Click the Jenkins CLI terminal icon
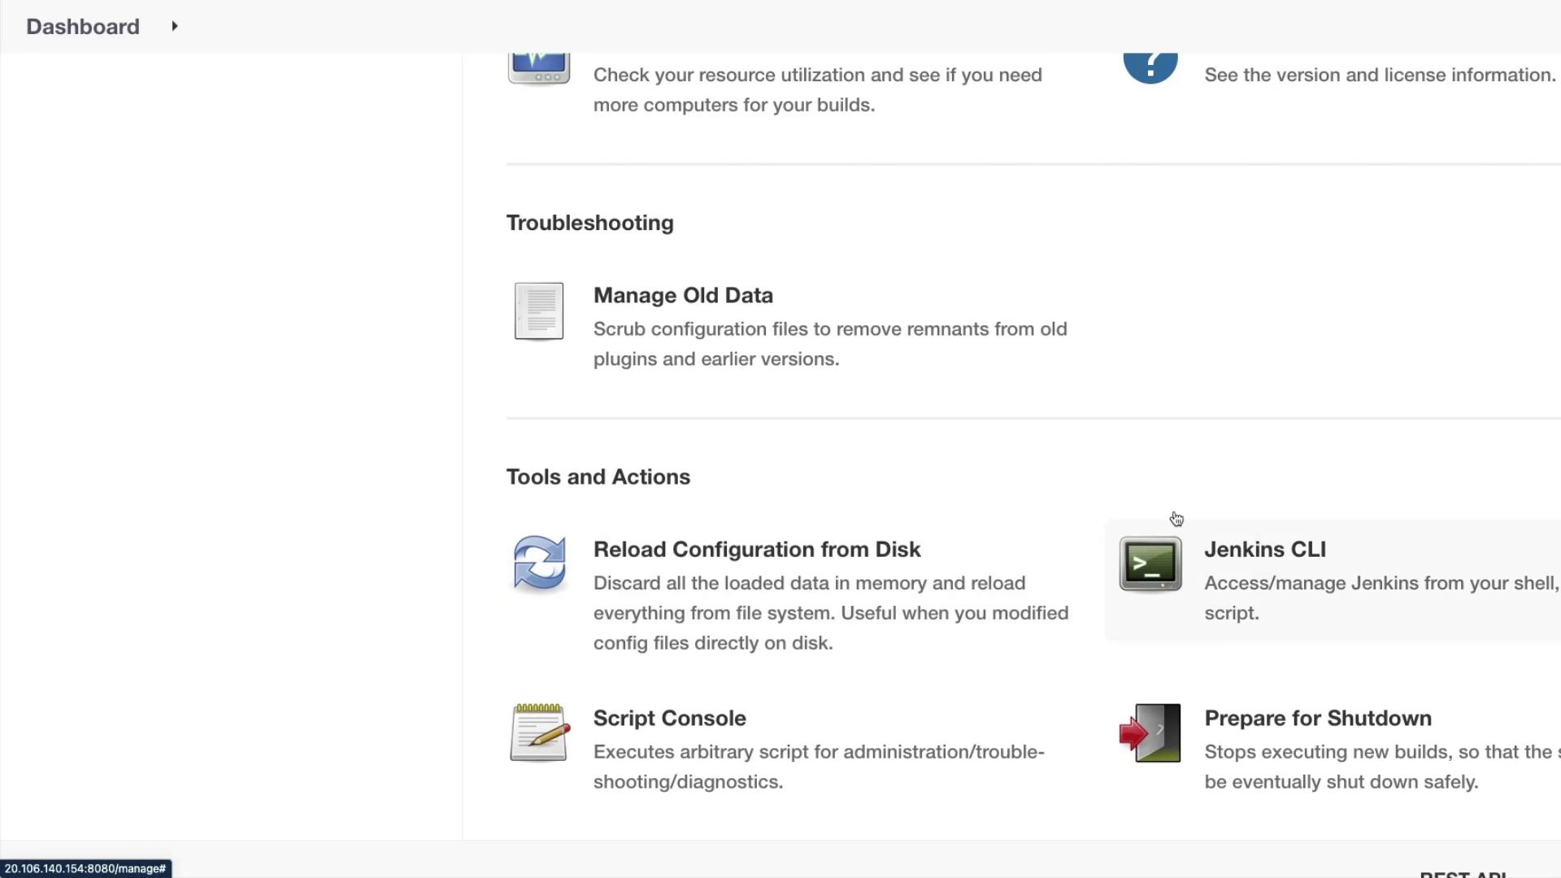 pos(1150,563)
